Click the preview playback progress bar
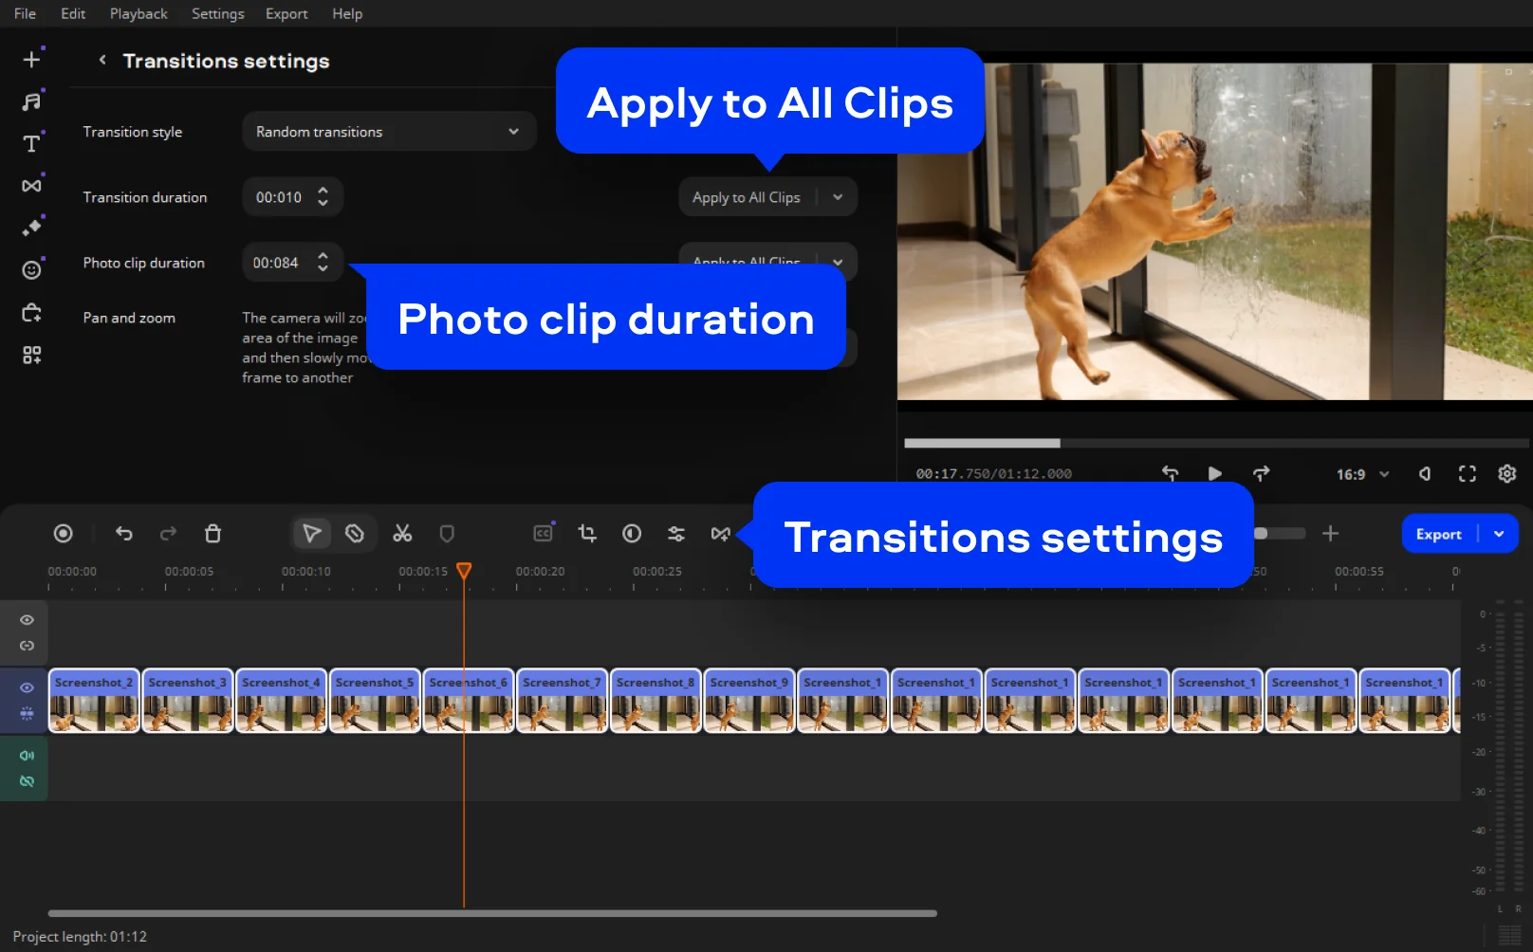This screenshot has width=1533, height=952. pos(1214,443)
